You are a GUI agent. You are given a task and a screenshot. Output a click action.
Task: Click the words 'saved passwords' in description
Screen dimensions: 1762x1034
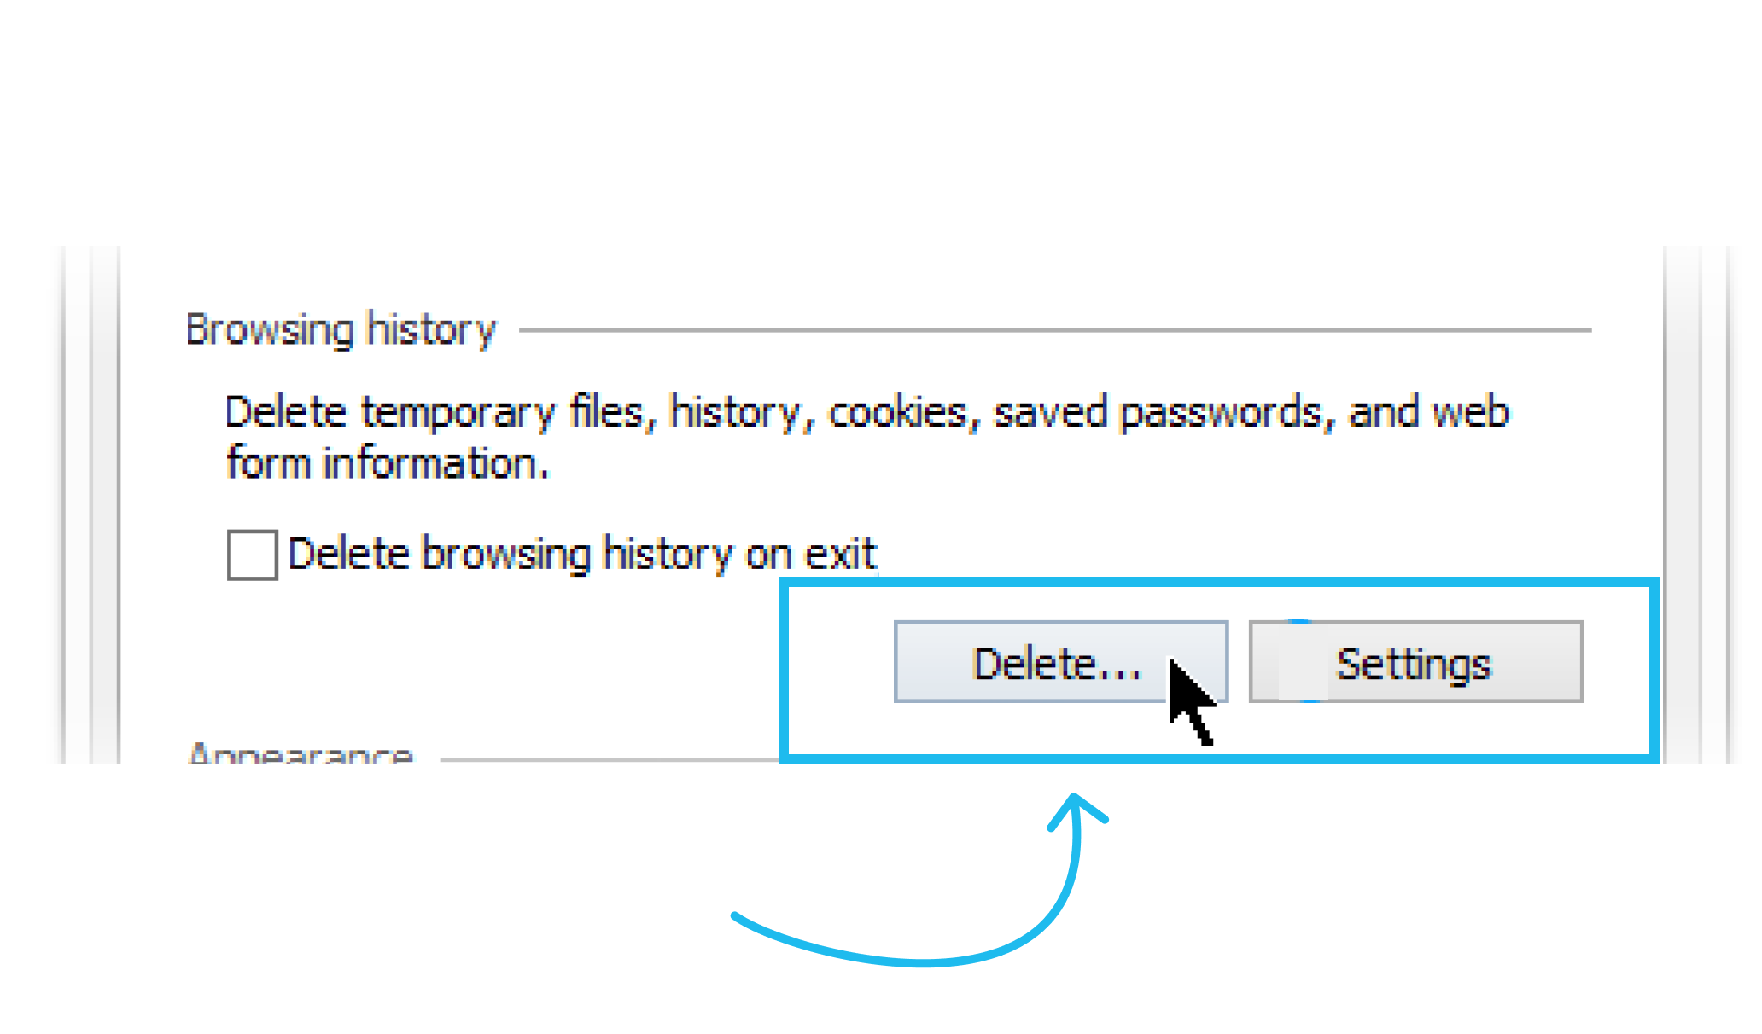pos(1158,412)
